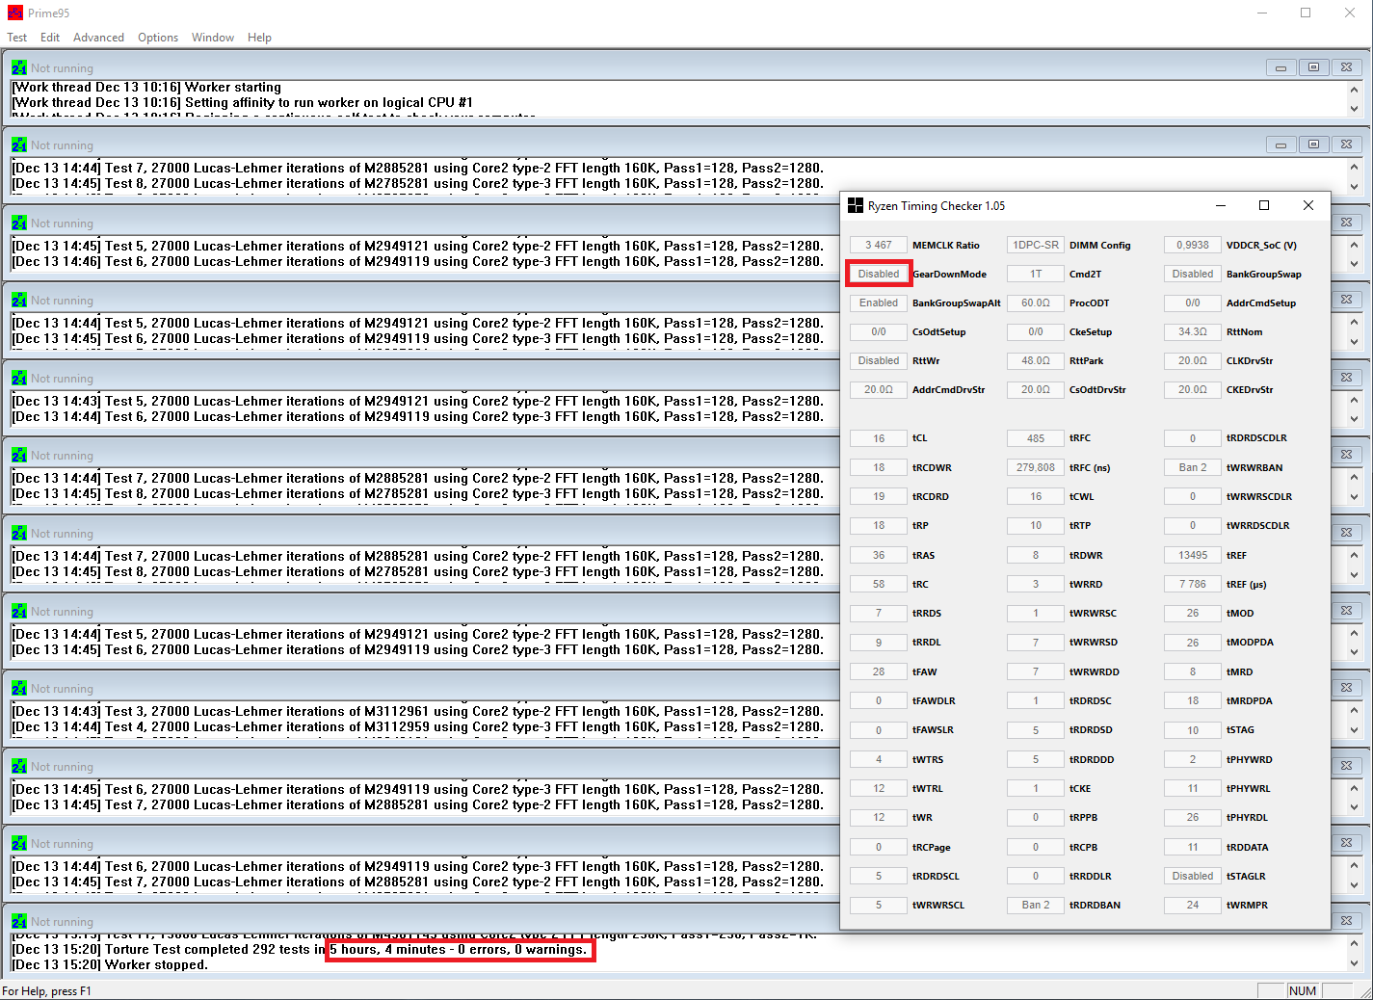Click the Prime95 app icon in the title bar
Image resolution: width=1373 pixels, height=1000 pixels.
tap(14, 13)
